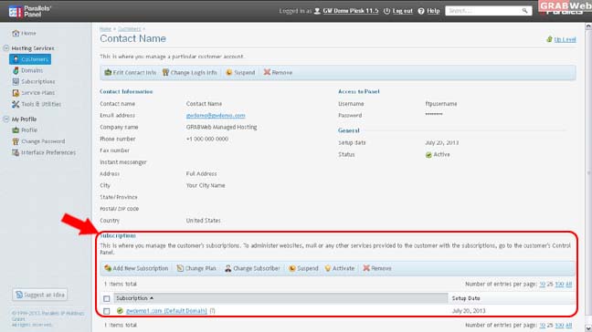Click the Up Level link
Image resolution: width=592 pixels, height=332 pixels.
565,39
